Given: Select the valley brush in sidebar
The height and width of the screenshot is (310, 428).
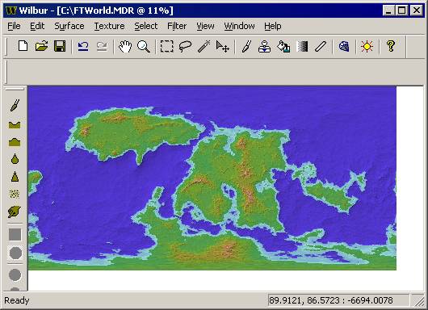Looking at the screenshot, I should point(15,124).
